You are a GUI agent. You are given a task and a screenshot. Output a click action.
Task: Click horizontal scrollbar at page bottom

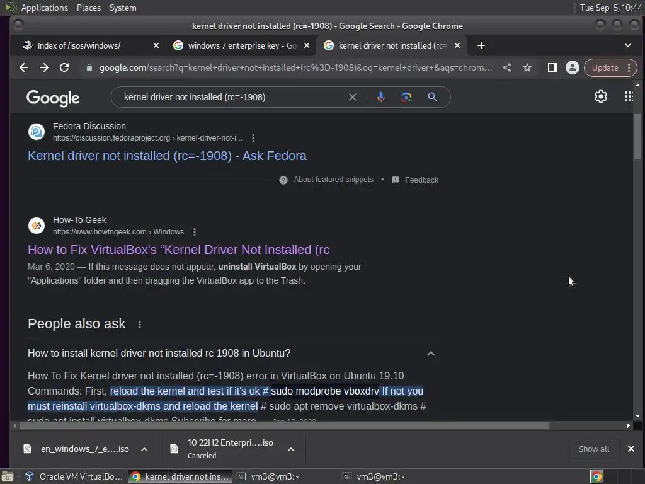click(284, 425)
